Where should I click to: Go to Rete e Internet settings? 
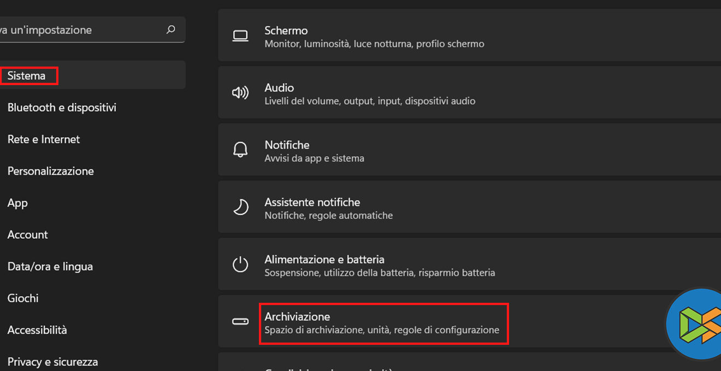(x=44, y=139)
